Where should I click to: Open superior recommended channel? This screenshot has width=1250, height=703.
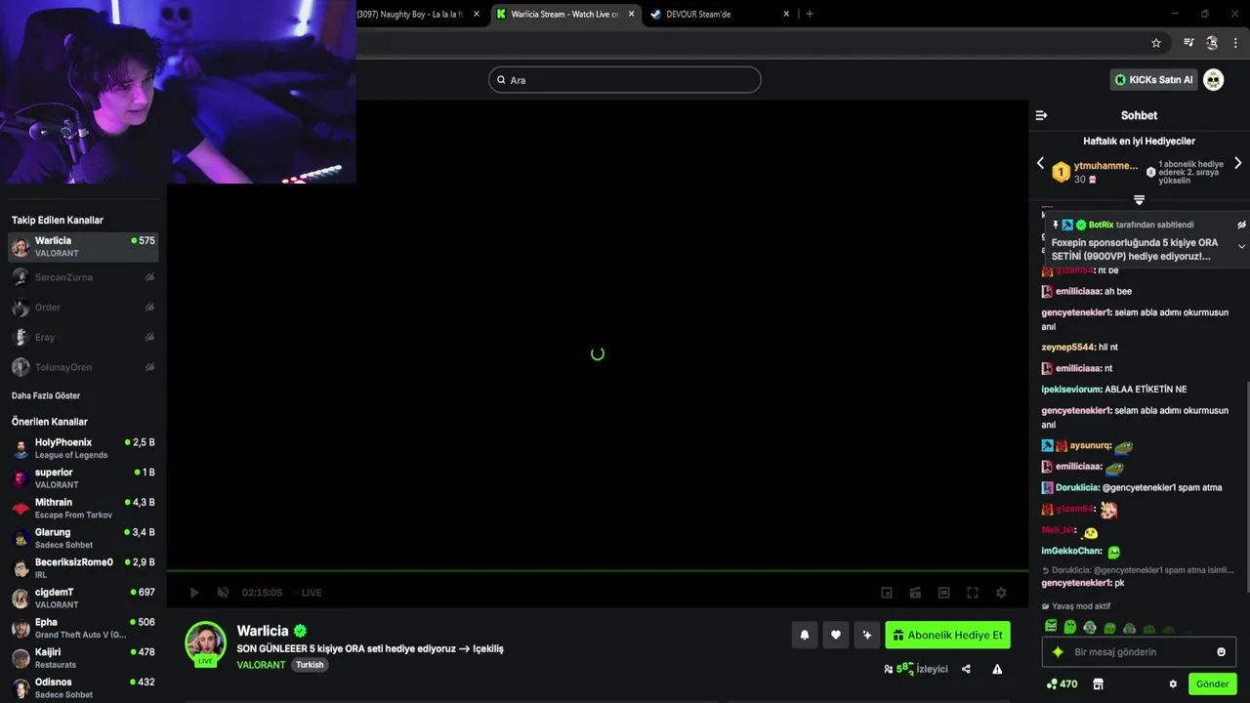(83, 478)
